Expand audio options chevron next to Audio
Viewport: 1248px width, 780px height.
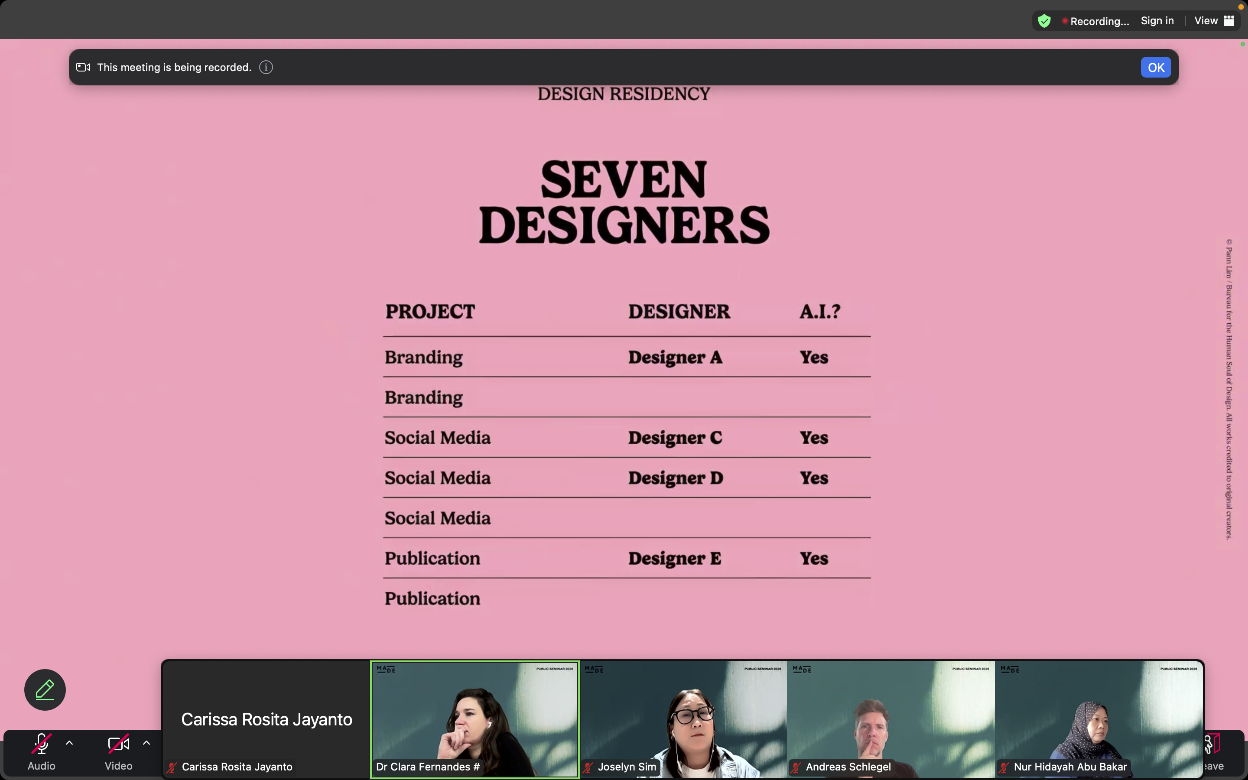[70, 743]
